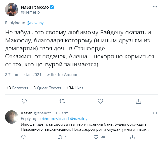Screen dimensions: 161x143
Task: Like Хатип's reply
Action: tap(96, 137)
